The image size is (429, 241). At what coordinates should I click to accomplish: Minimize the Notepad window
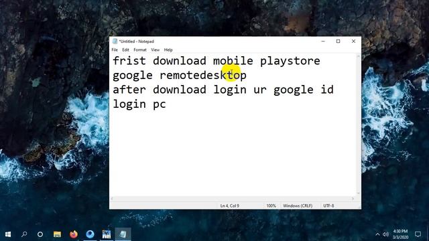[x=323, y=42]
